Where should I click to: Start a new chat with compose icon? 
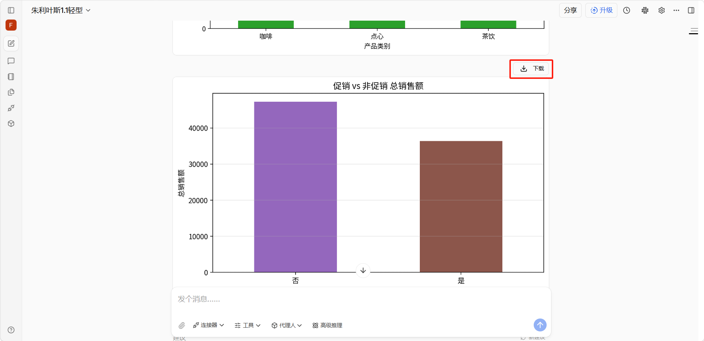coord(11,44)
